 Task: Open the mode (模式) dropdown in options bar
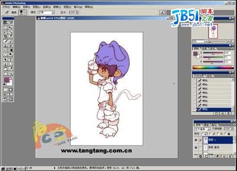53,13
